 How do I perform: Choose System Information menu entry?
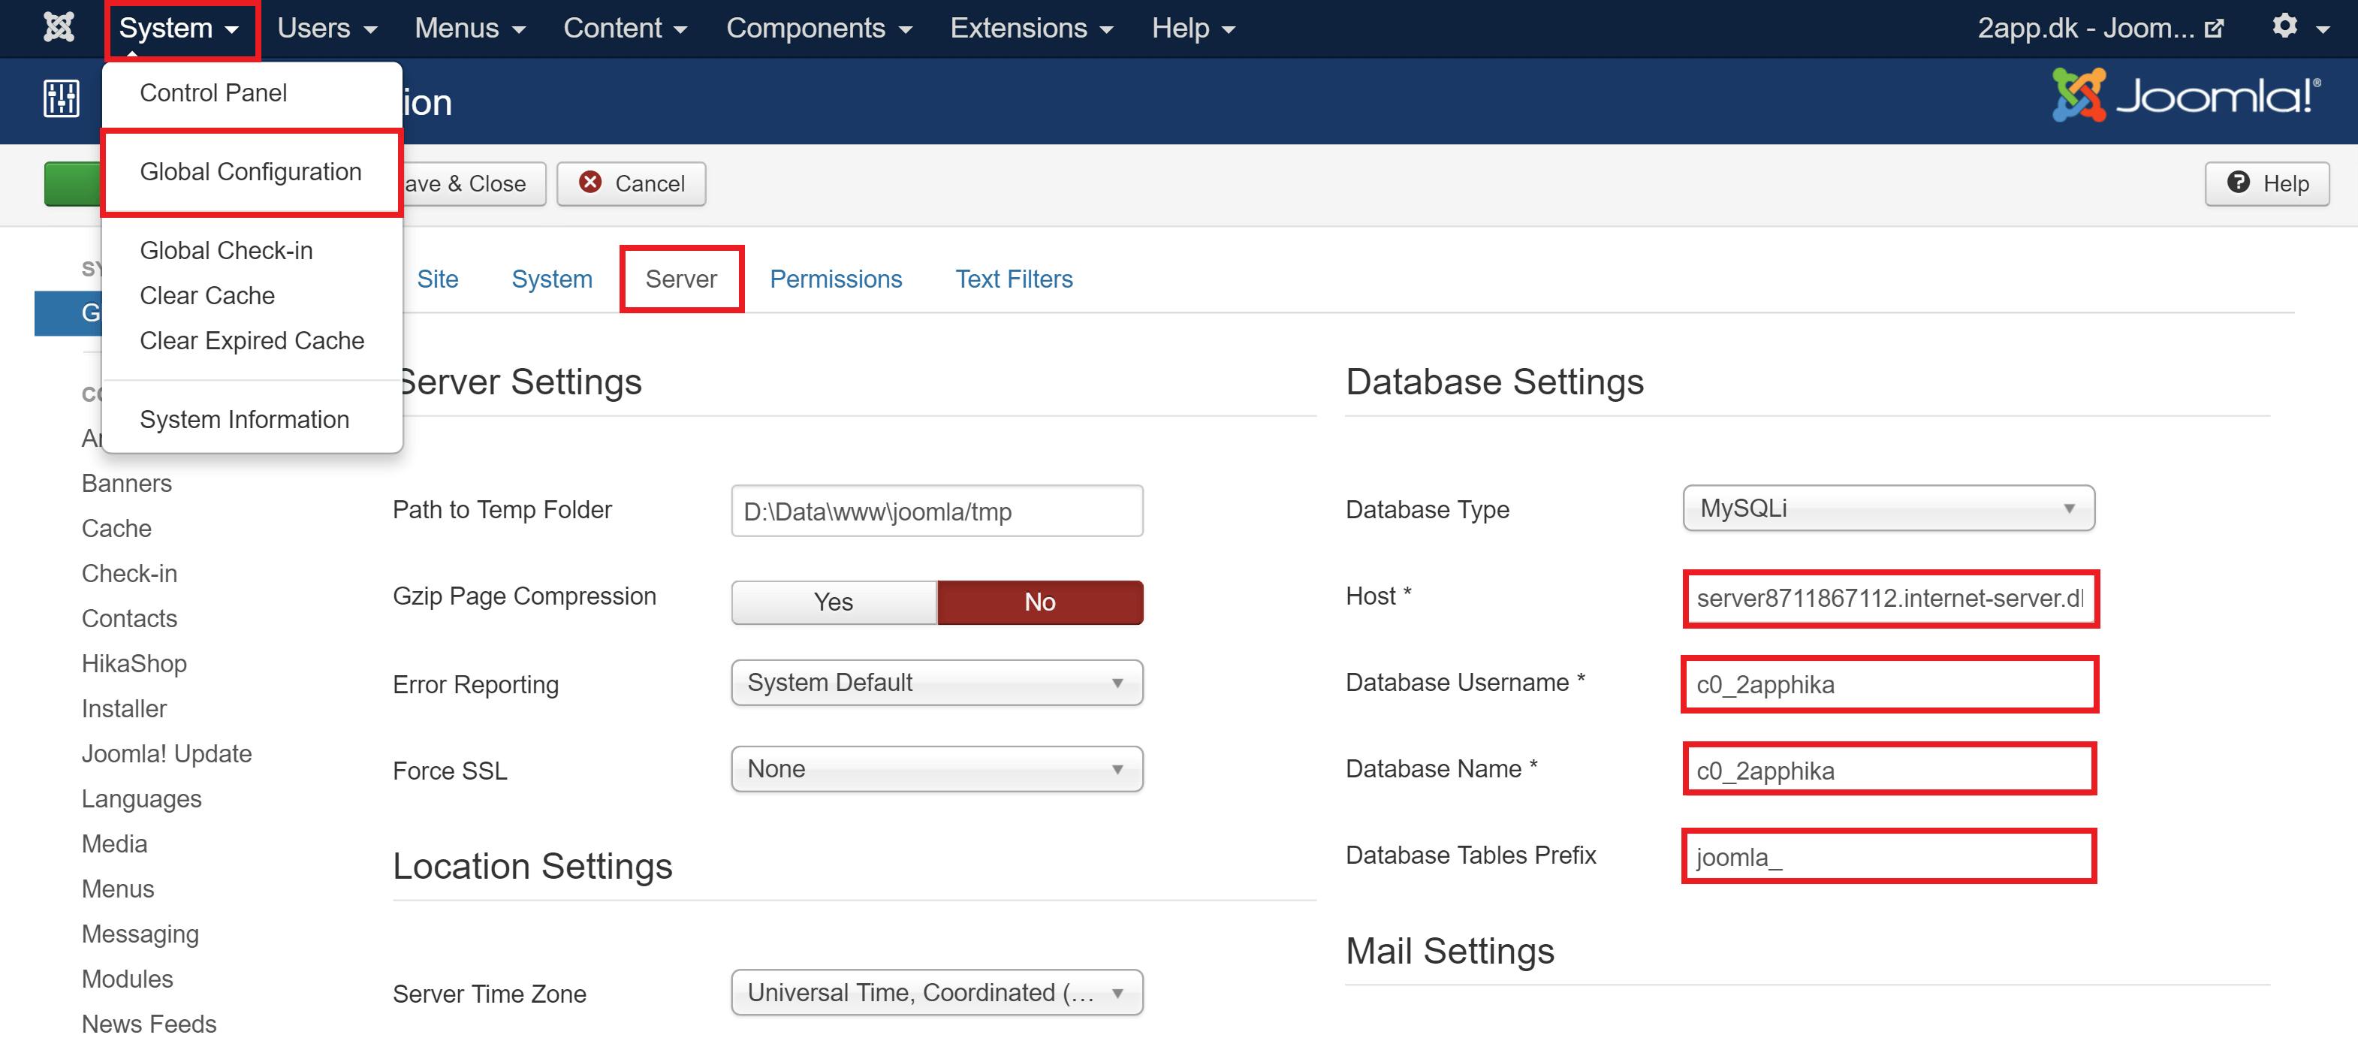pyautogui.click(x=244, y=418)
